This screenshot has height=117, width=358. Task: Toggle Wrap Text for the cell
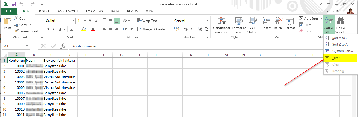coord(147,21)
